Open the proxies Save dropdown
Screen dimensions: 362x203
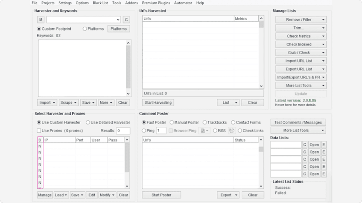77,195
